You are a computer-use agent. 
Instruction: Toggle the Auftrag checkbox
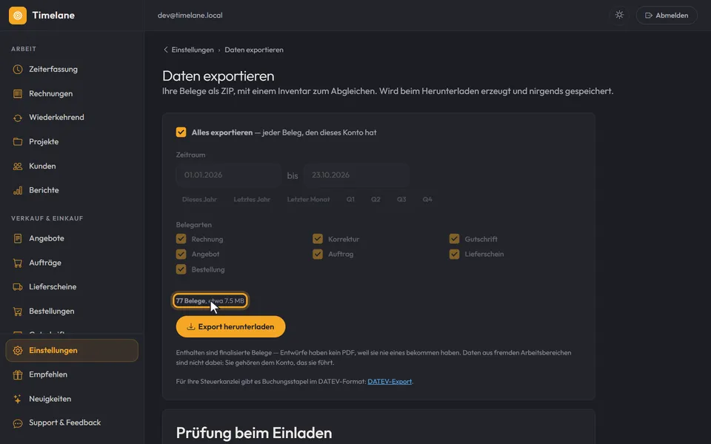318,254
